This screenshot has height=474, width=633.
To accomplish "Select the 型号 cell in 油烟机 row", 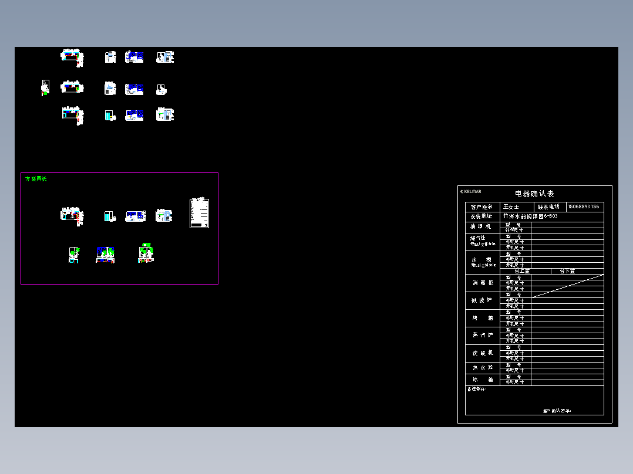I will pyautogui.click(x=515, y=225).
